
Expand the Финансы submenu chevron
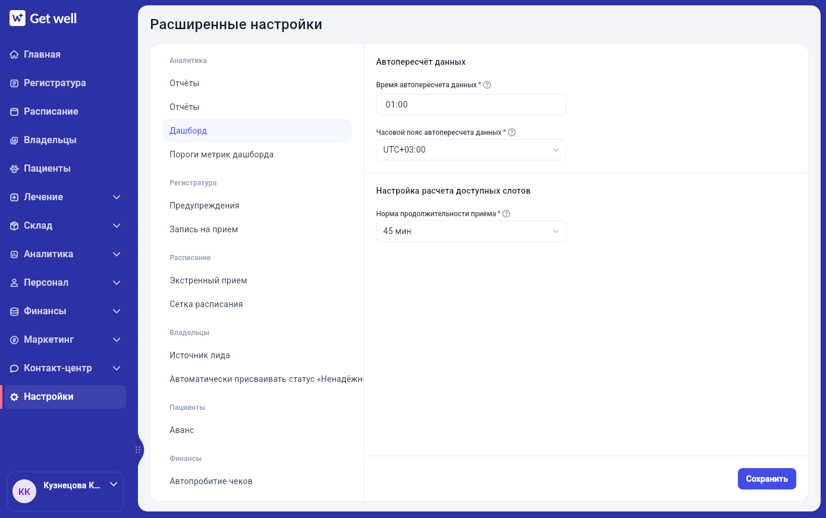117,311
